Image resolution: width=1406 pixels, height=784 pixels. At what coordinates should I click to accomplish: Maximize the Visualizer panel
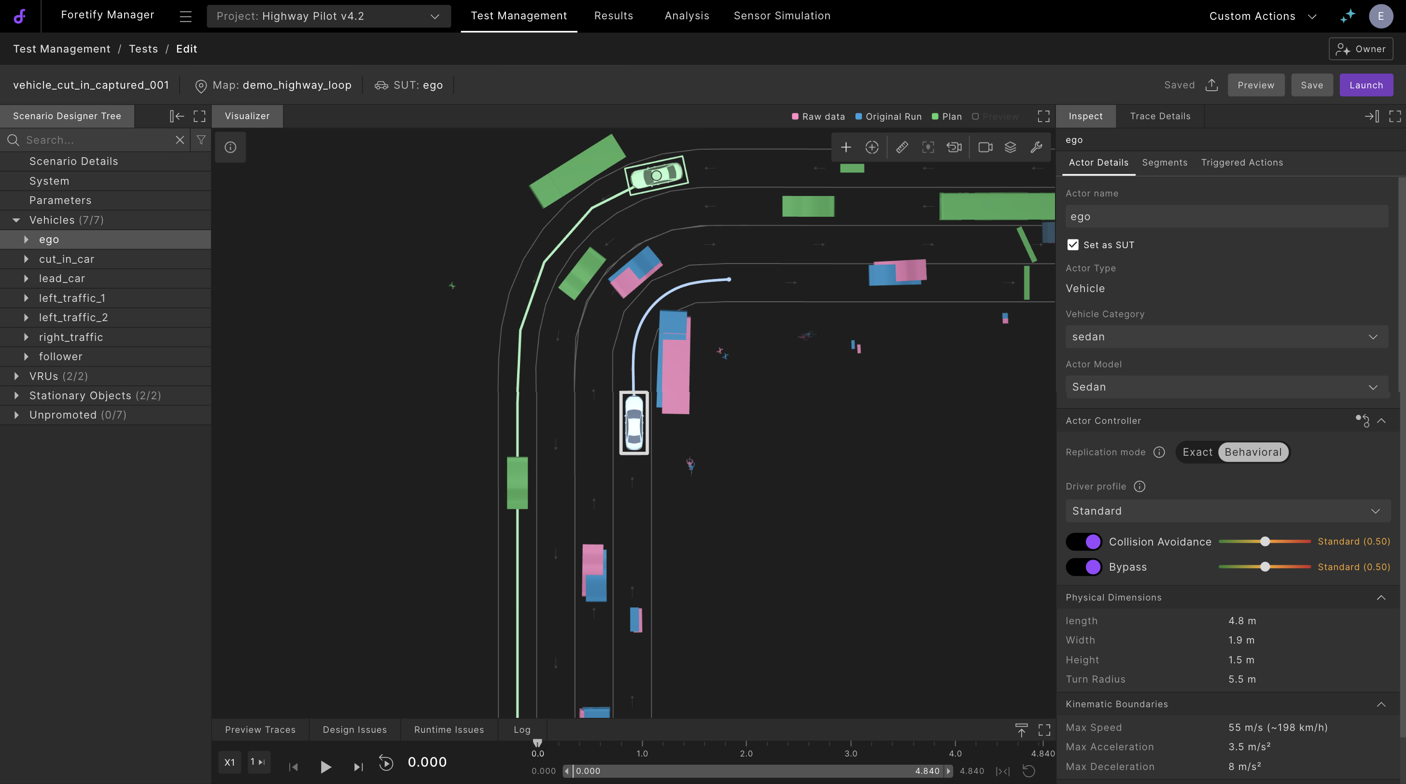tap(1043, 116)
